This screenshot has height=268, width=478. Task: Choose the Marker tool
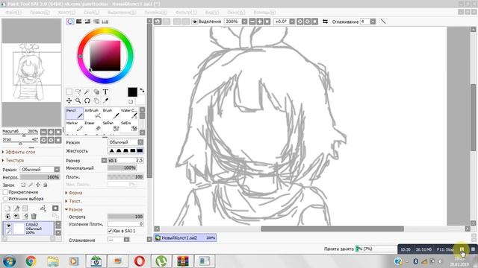(75, 126)
